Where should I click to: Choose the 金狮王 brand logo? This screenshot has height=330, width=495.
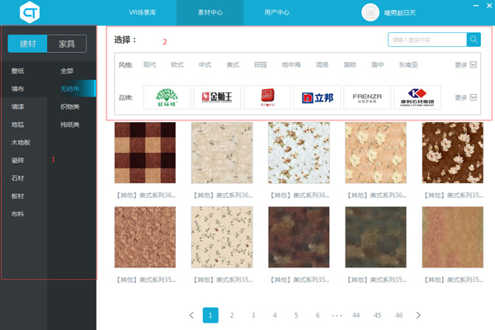coord(217,97)
